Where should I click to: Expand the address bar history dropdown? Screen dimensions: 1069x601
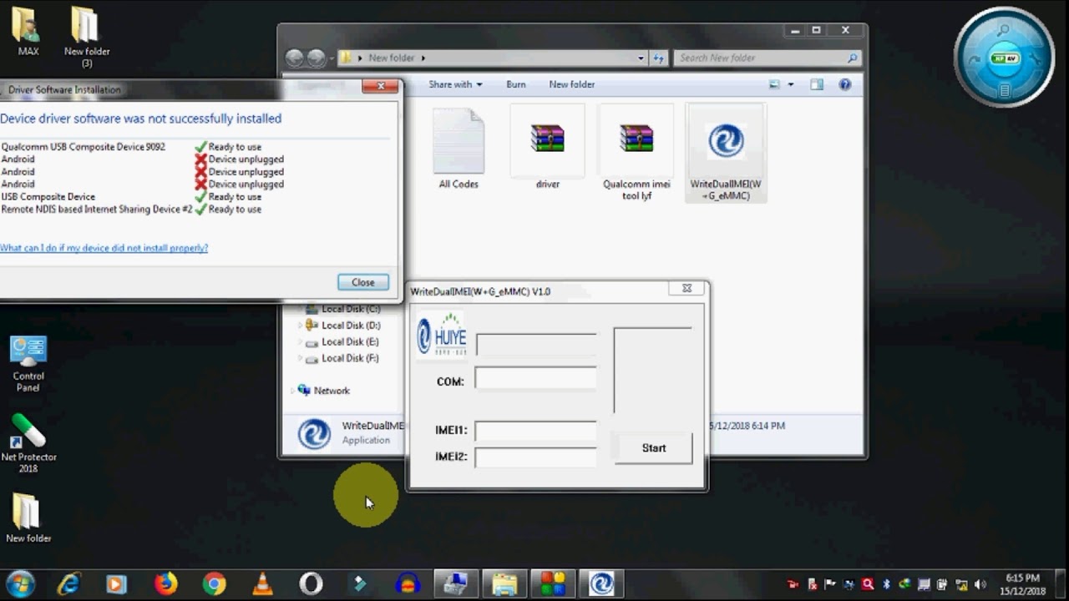[x=641, y=58]
